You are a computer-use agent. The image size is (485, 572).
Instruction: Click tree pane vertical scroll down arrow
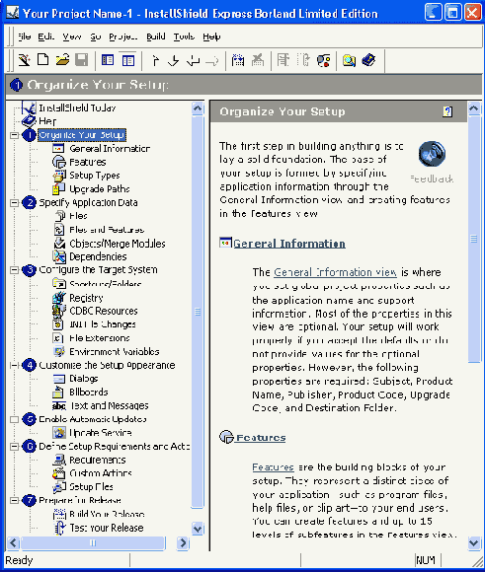point(198,529)
